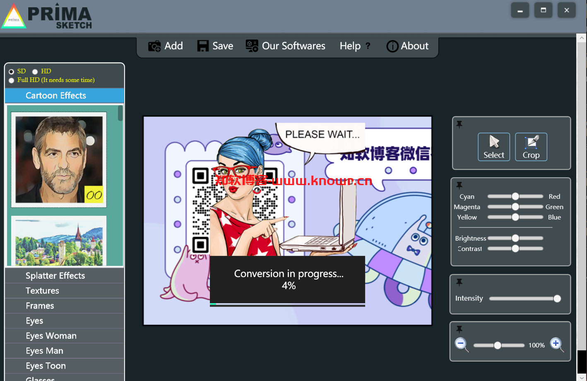Close the Prima Sketch window
Screen dimensions: 587x381
567,10
